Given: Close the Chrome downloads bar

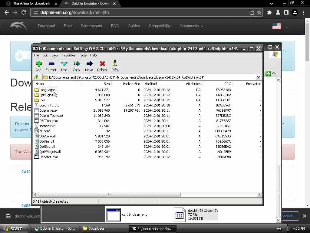Looking at the screenshot, I should pos(305,216).
